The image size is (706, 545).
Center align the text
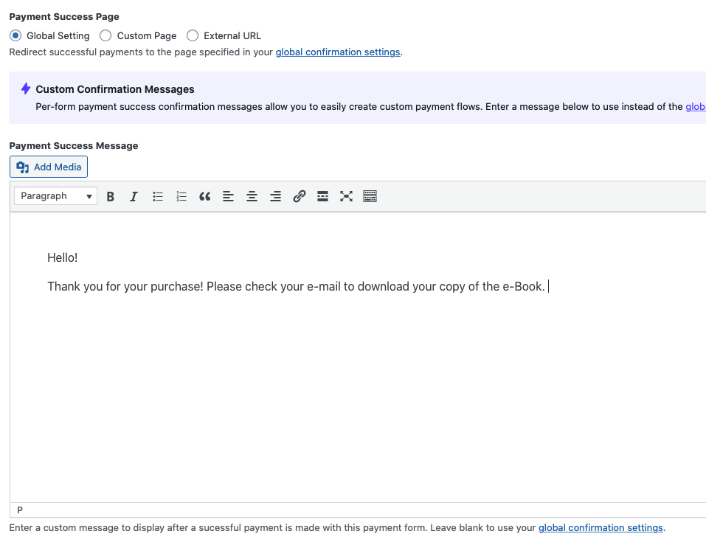[252, 196]
